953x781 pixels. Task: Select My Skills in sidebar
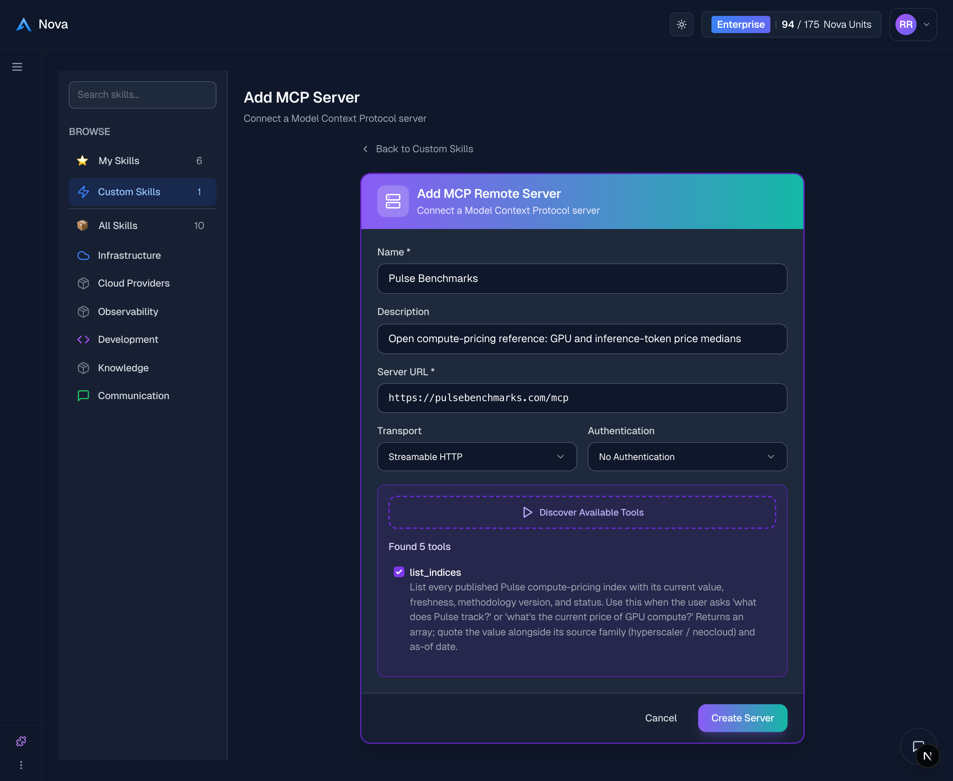(142, 161)
